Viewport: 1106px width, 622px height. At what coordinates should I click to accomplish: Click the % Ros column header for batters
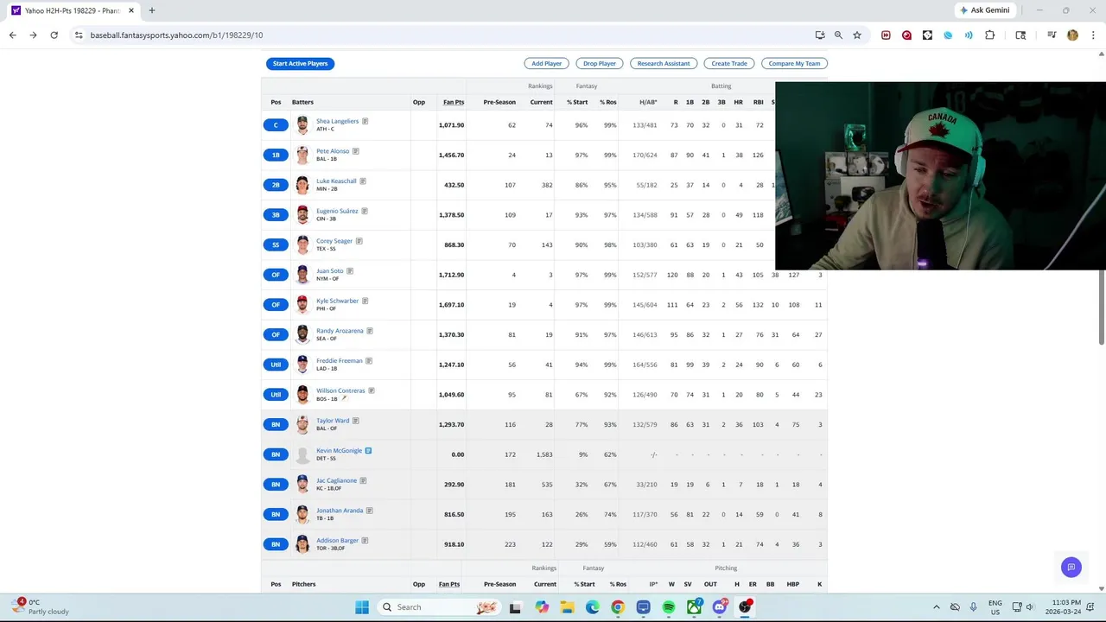608,102
